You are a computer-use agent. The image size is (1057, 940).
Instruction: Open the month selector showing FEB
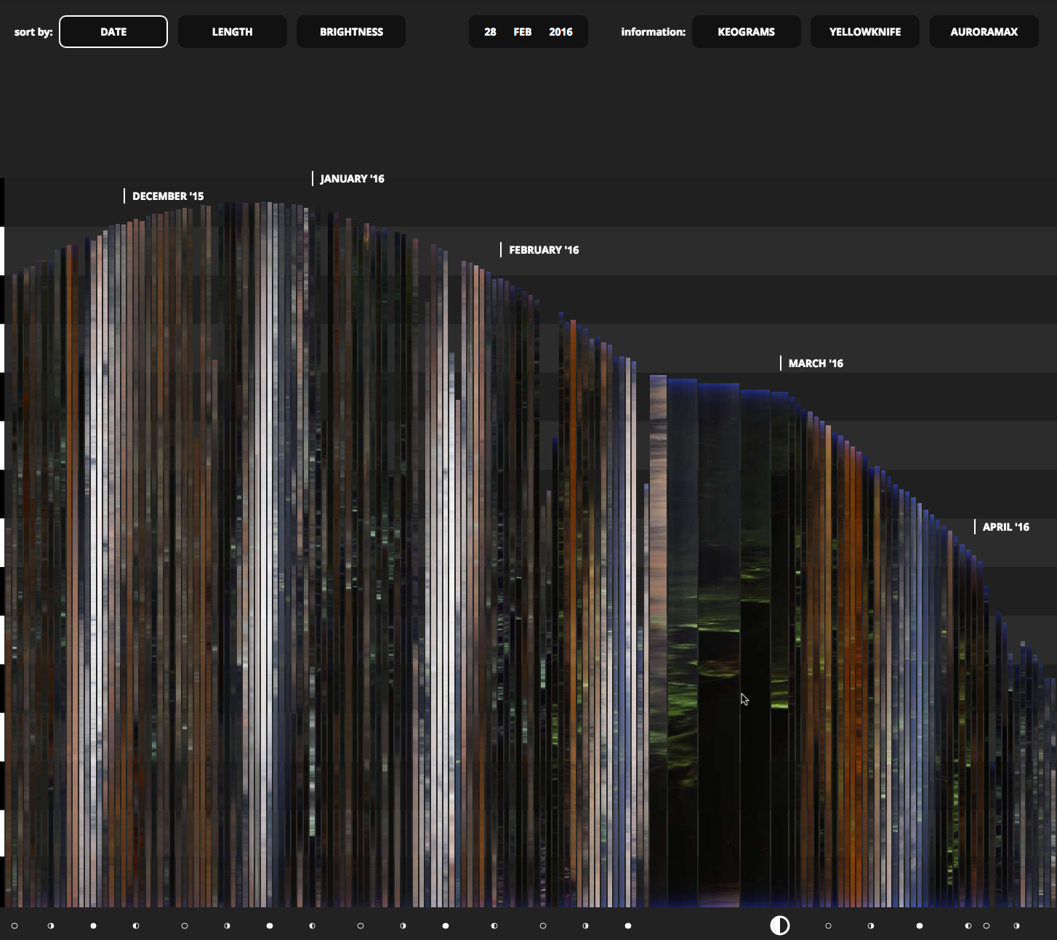[x=522, y=32]
